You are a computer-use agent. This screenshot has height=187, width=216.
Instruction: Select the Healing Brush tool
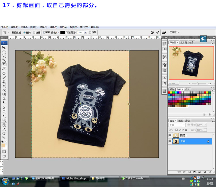click(x=4, y=73)
